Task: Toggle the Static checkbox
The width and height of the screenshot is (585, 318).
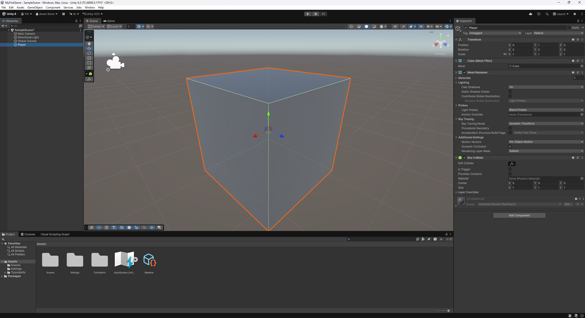Action: tap(569, 27)
